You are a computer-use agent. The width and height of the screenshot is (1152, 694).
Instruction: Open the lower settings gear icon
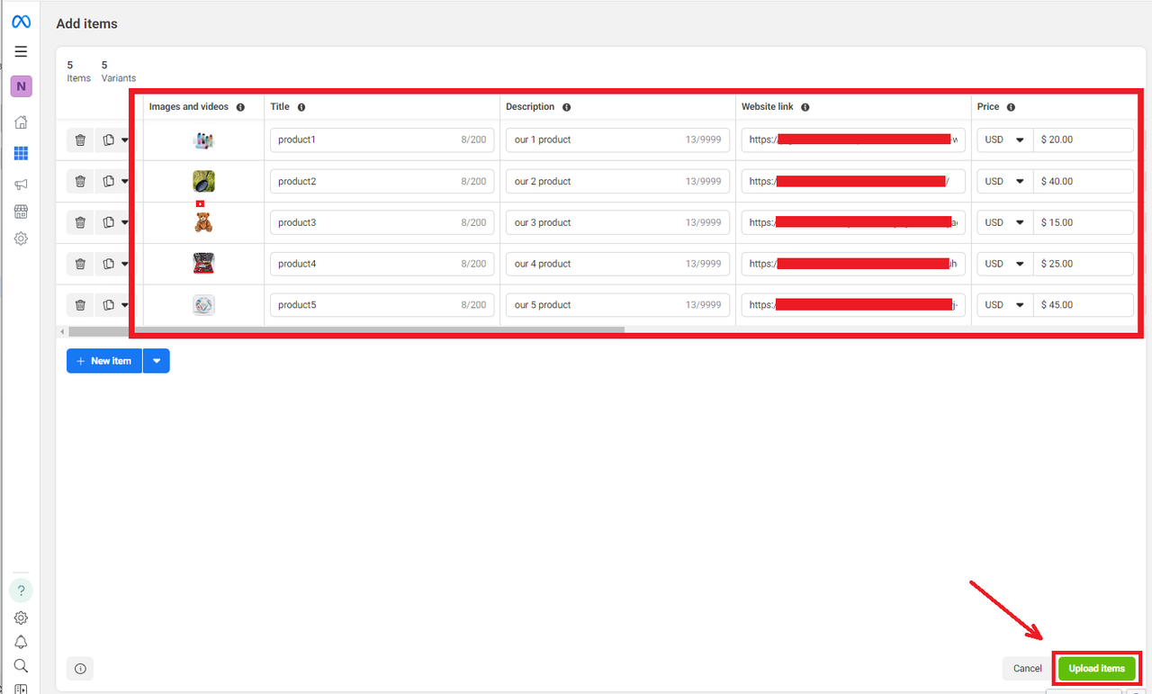tap(21, 618)
